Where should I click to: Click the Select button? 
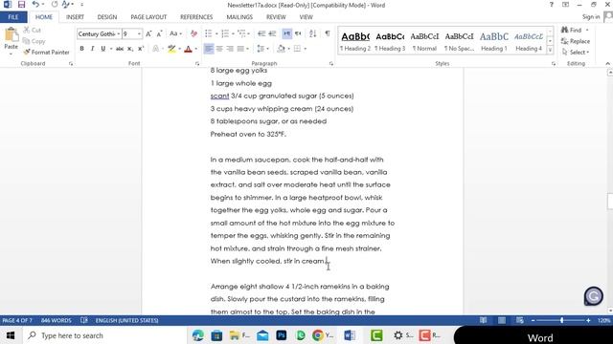tap(576, 52)
